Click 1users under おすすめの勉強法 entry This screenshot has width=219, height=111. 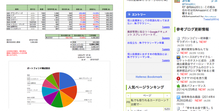[x=166, y=60]
